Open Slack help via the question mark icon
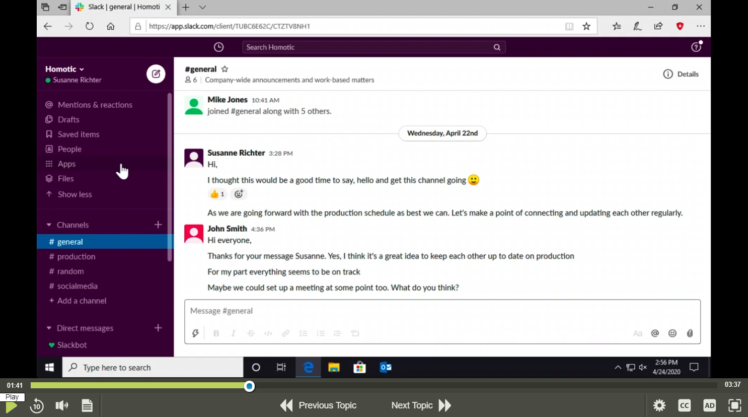This screenshot has height=417, width=748. (x=696, y=47)
